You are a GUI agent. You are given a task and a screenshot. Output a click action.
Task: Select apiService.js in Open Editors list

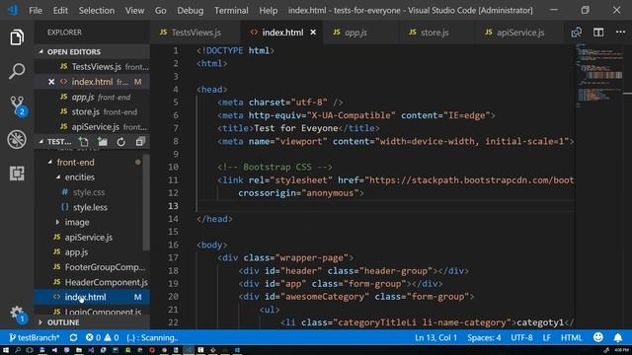tap(92, 127)
